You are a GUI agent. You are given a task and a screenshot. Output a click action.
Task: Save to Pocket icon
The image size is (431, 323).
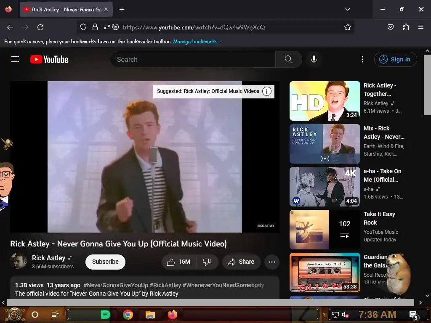(390, 27)
